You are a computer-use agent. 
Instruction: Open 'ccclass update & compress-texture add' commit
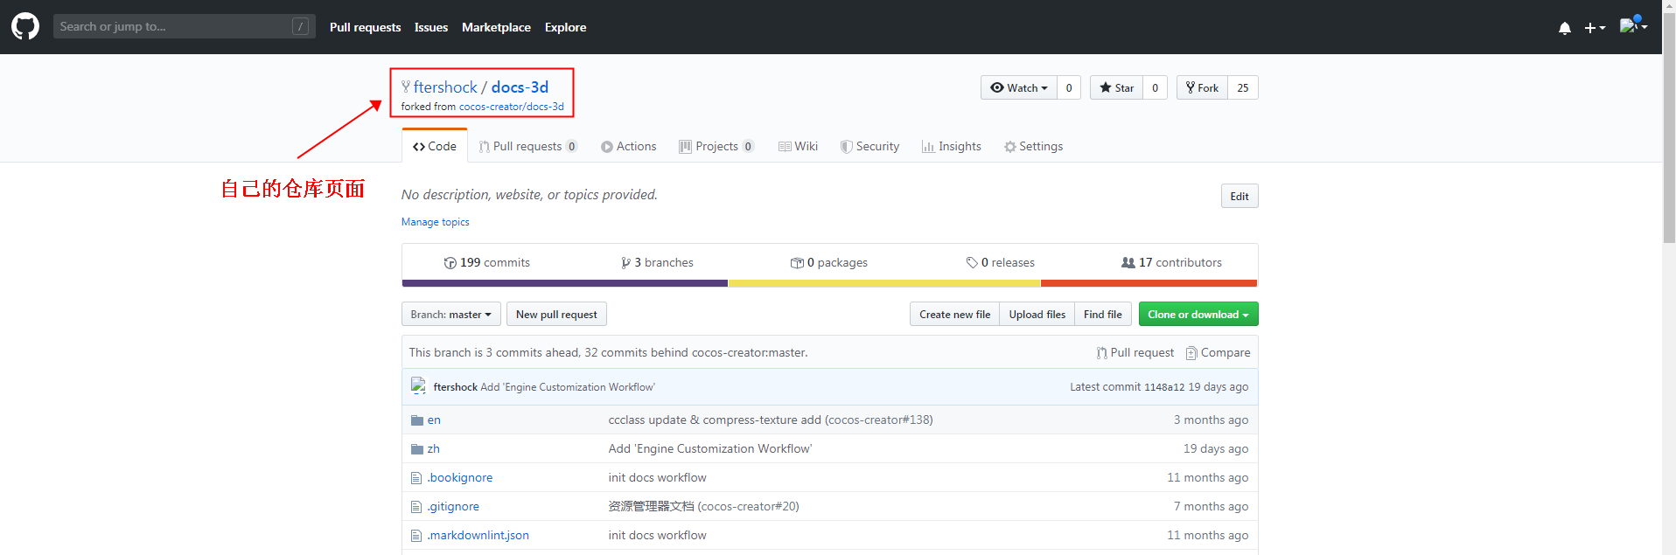pyautogui.click(x=715, y=420)
